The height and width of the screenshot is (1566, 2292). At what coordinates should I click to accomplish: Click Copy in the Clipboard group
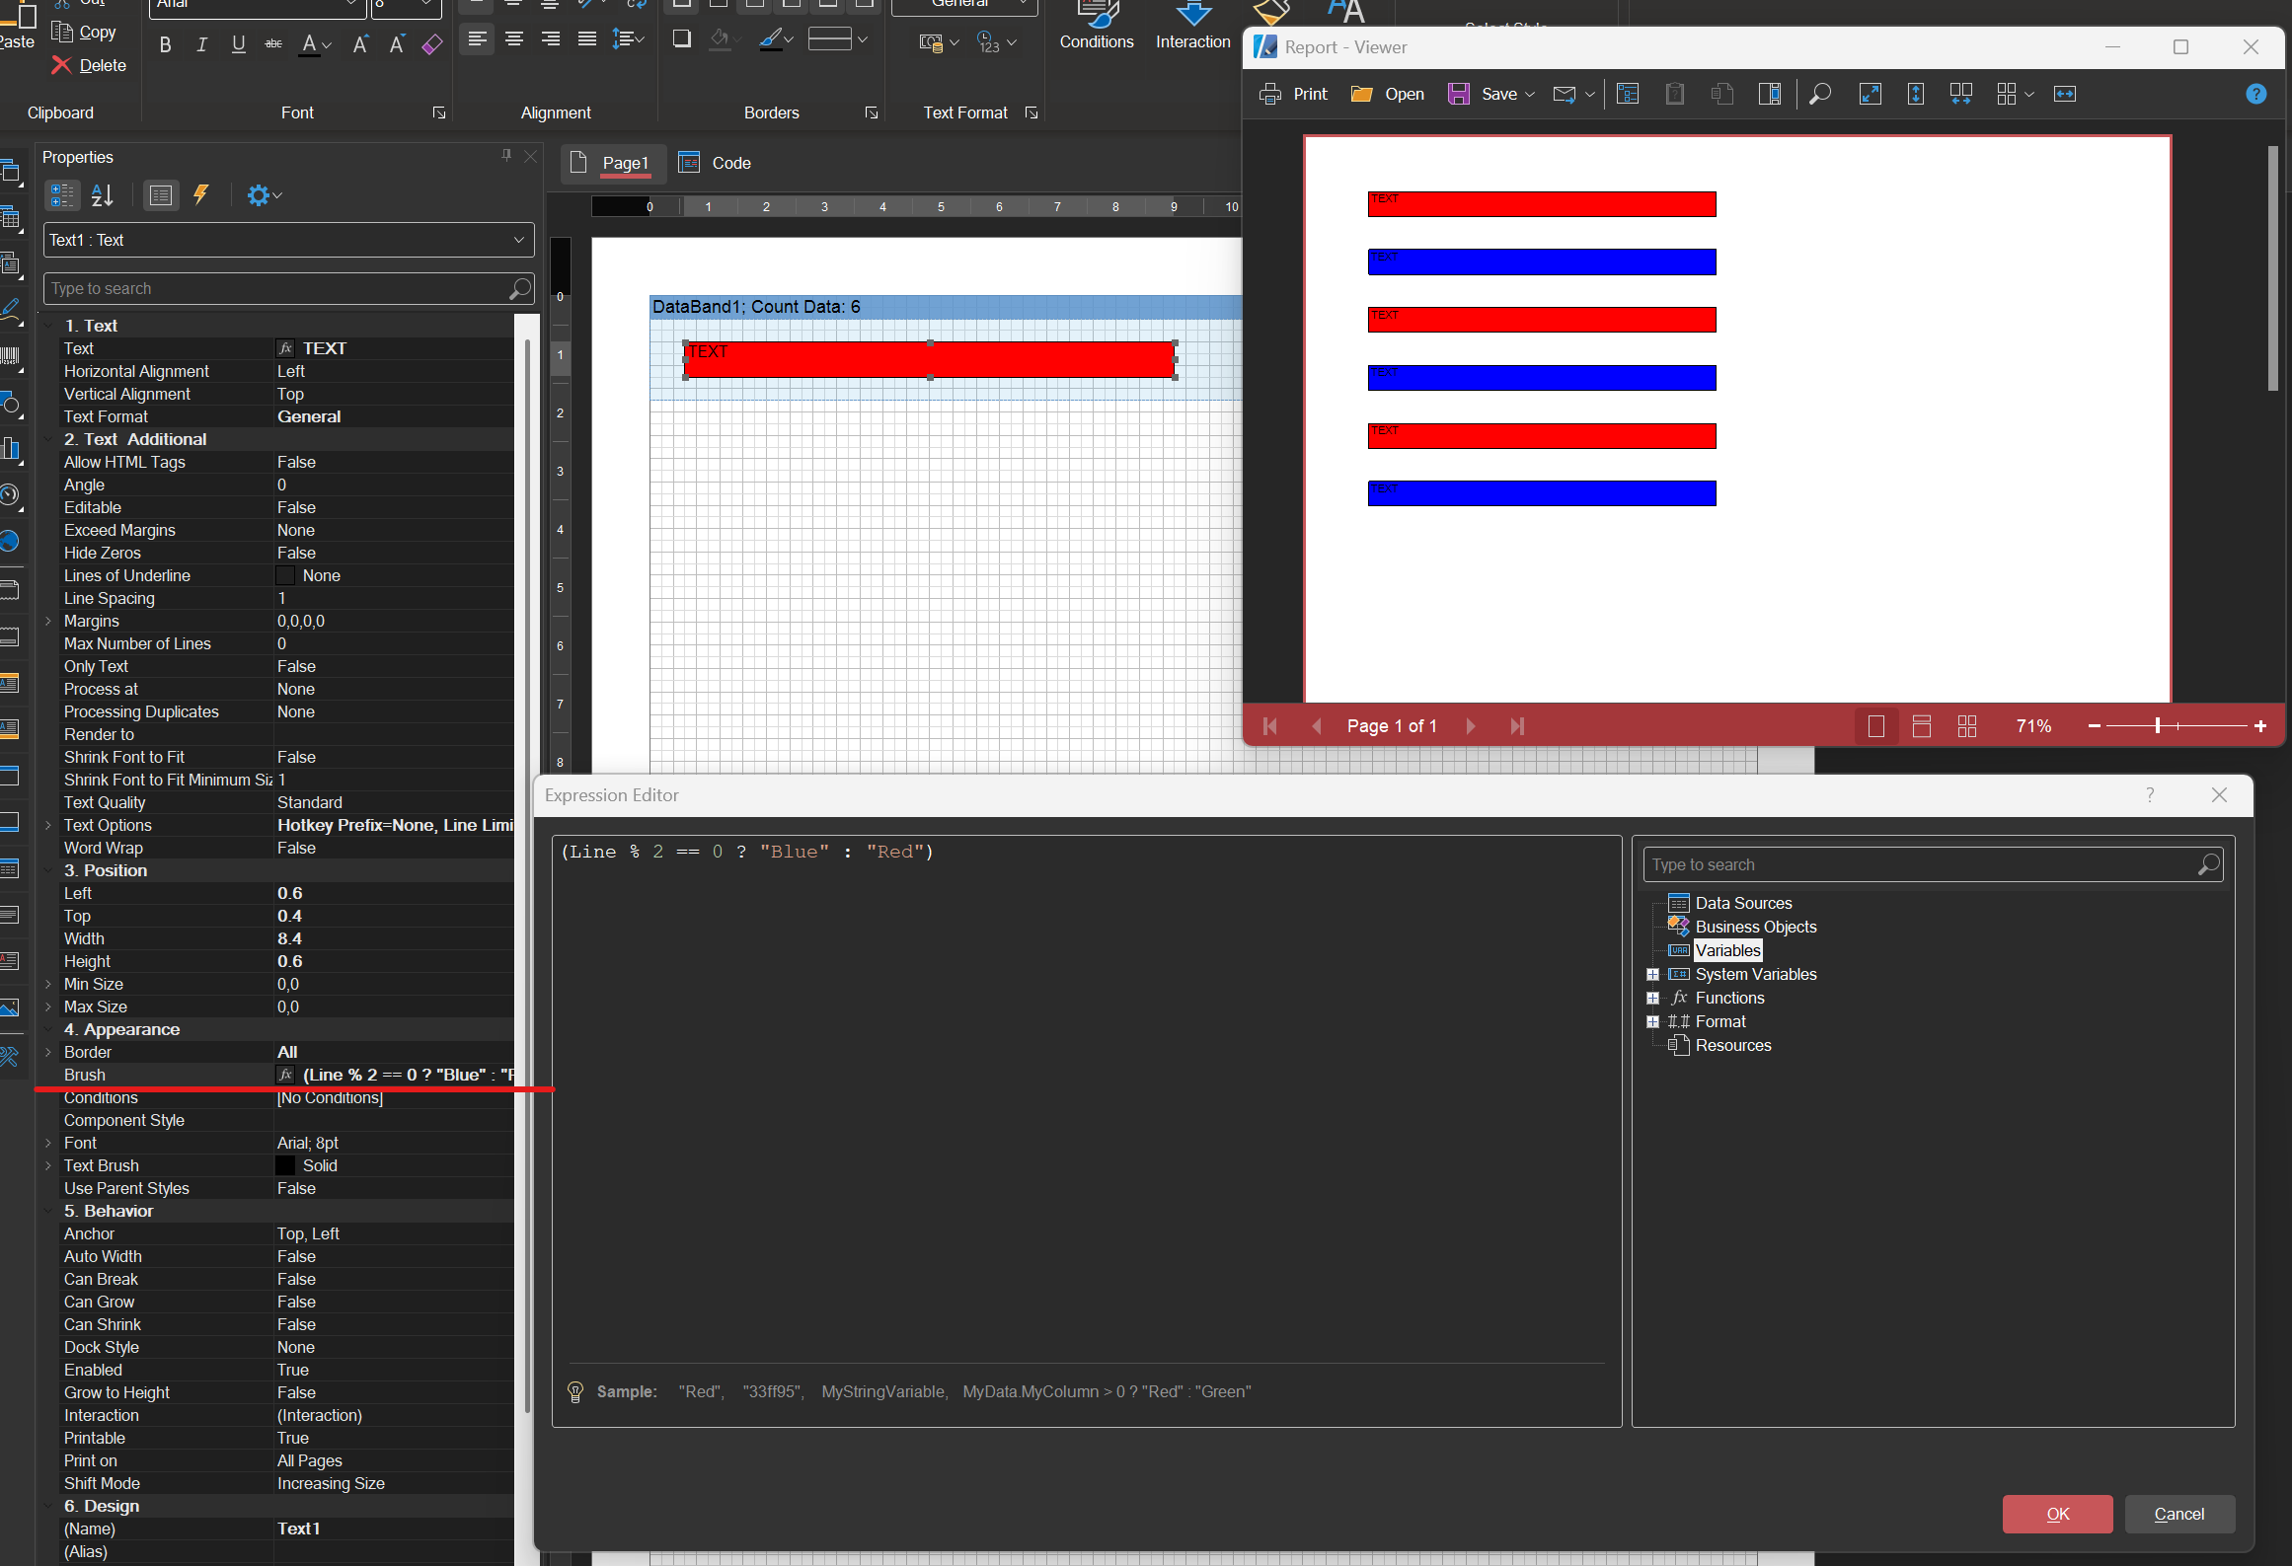[x=84, y=33]
